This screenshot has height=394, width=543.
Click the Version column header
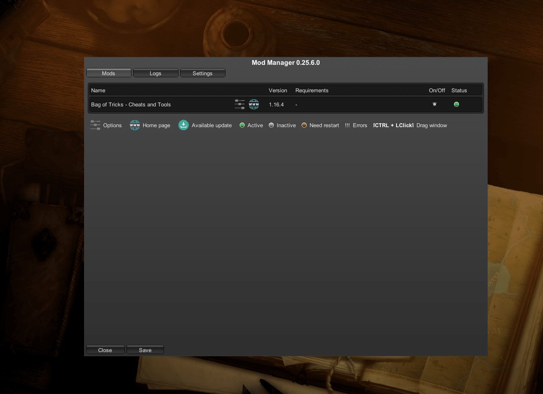[x=278, y=90]
